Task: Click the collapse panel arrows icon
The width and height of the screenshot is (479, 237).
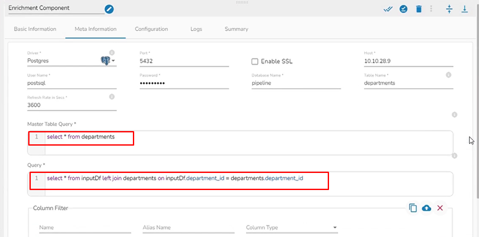Action: coord(449,9)
